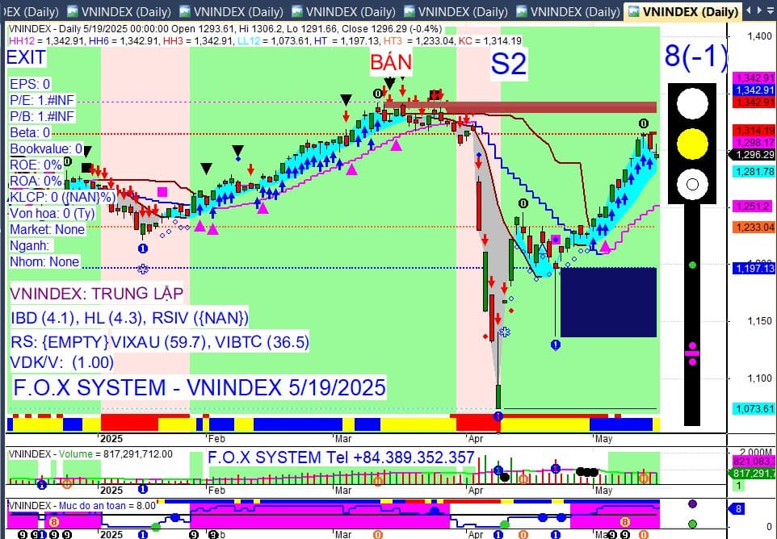
Task: Click the bottom ringed white traffic light
Action: [692, 185]
